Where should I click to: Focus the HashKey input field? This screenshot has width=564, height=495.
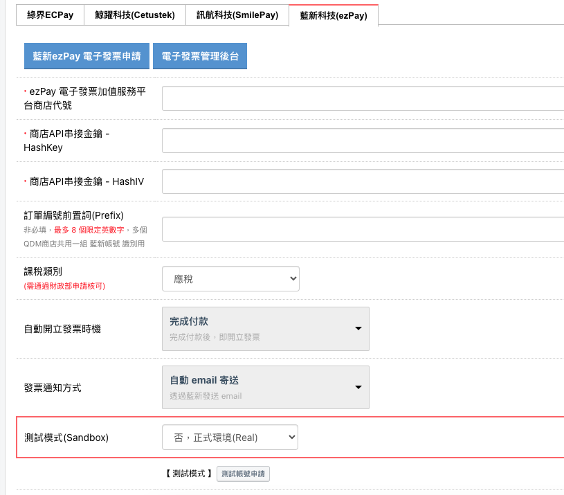click(363, 141)
